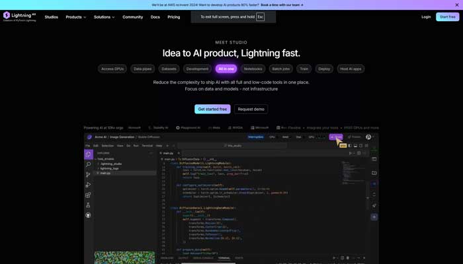Open Source Control in the studio sidebar
The image size is (463, 264).
[x=88, y=174]
